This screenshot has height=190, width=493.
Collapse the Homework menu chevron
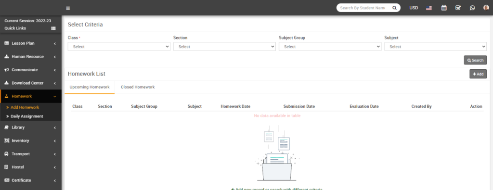pyautogui.click(x=55, y=96)
